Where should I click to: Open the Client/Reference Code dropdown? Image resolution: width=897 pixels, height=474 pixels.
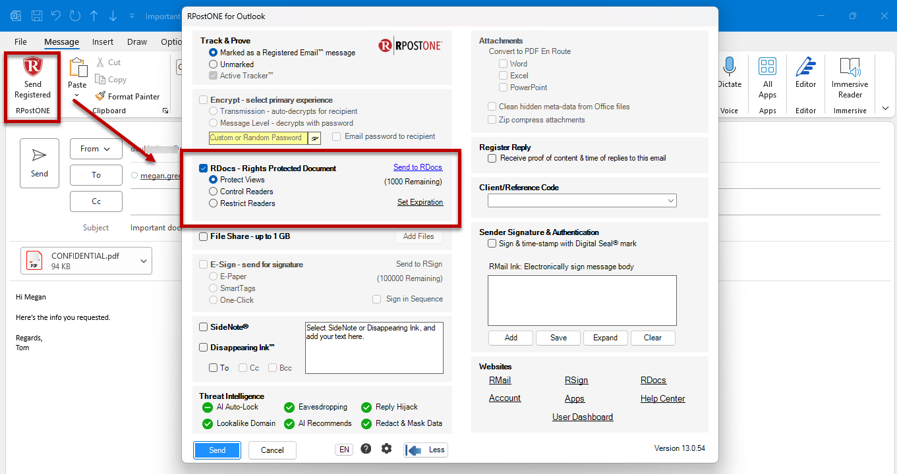point(582,201)
